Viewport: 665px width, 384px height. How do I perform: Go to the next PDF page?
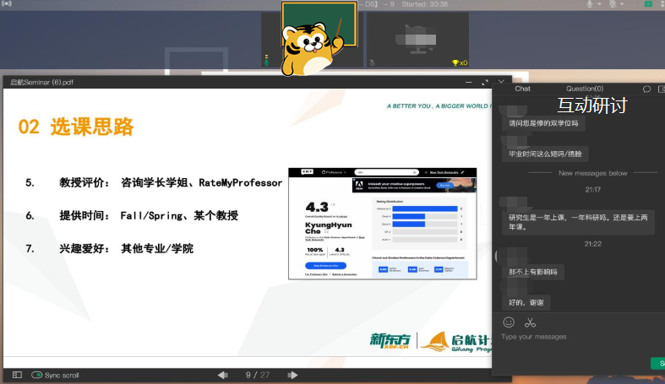(292, 375)
